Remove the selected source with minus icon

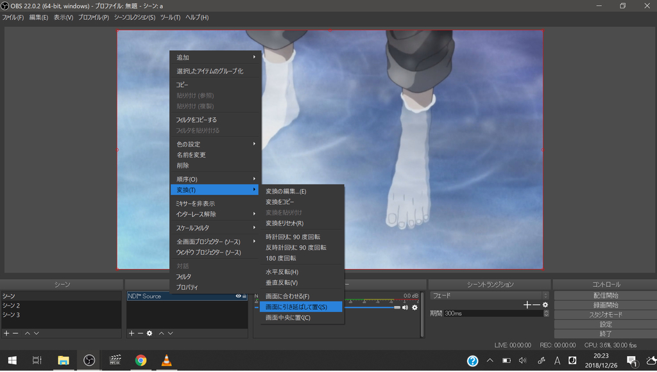pyautogui.click(x=141, y=333)
